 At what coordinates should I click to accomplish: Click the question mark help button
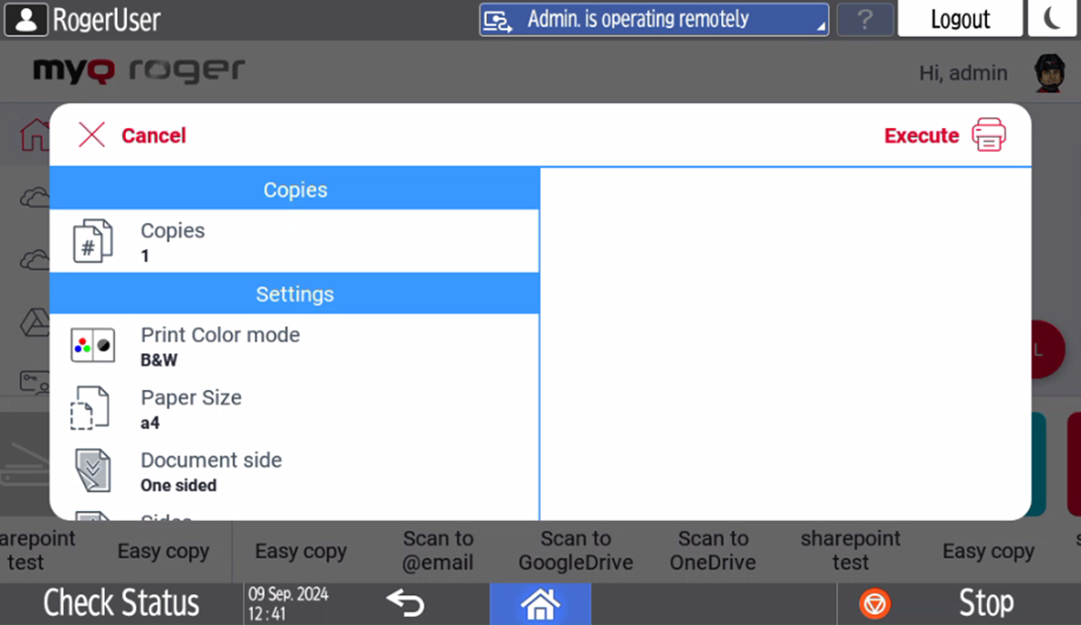tap(865, 19)
